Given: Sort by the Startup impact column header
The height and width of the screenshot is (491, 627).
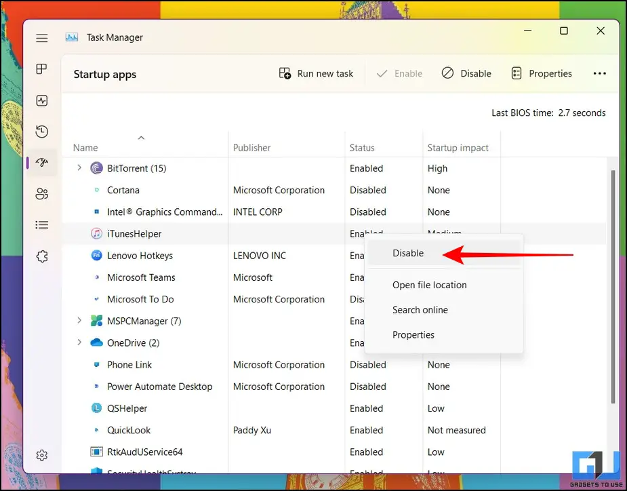Looking at the screenshot, I should point(458,148).
